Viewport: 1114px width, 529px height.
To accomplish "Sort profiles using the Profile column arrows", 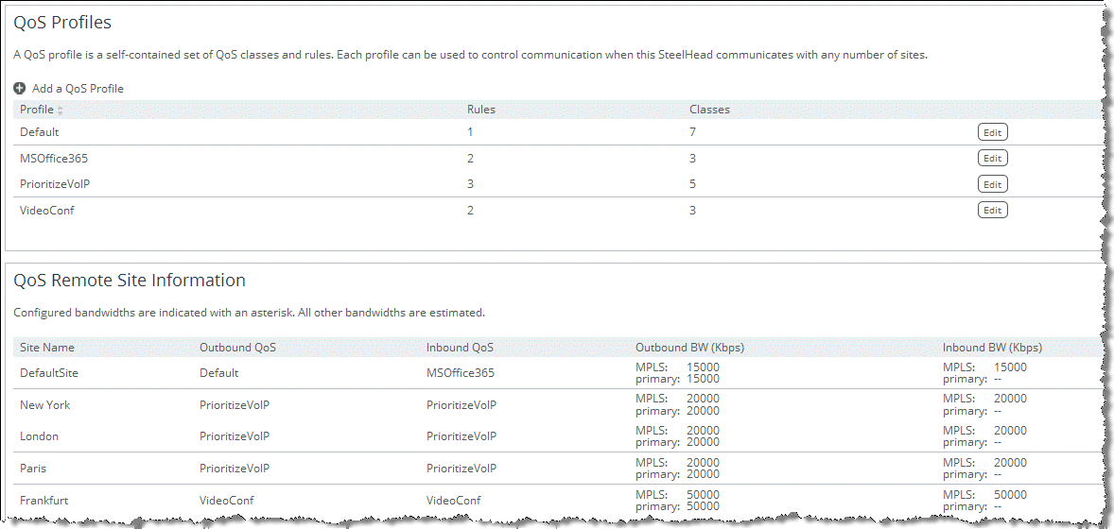I will pos(61,111).
